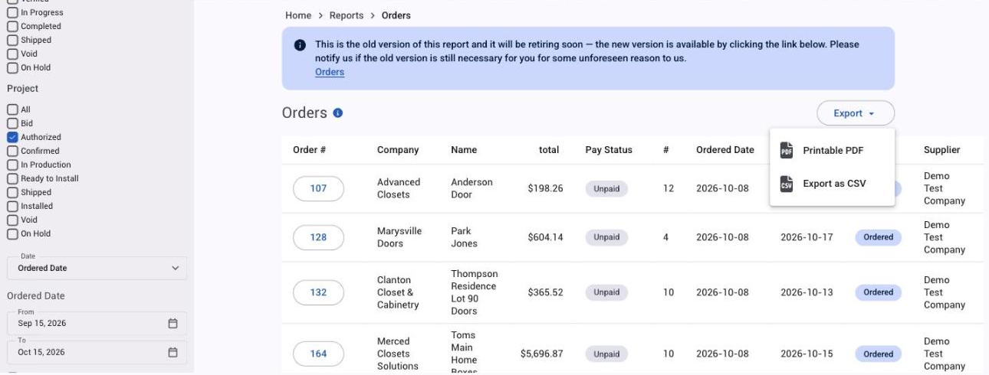This screenshot has width=989, height=375.
Task: Sort by Supplier column header
Action: tap(942, 150)
